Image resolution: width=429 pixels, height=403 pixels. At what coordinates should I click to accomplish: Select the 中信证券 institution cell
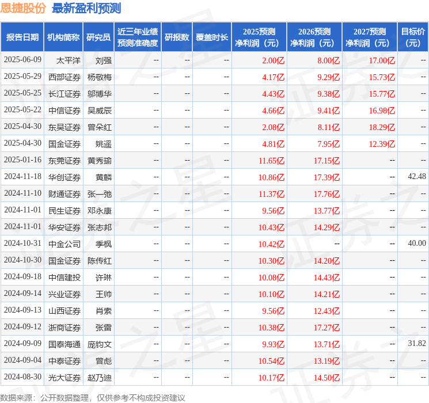[x=64, y=111]
